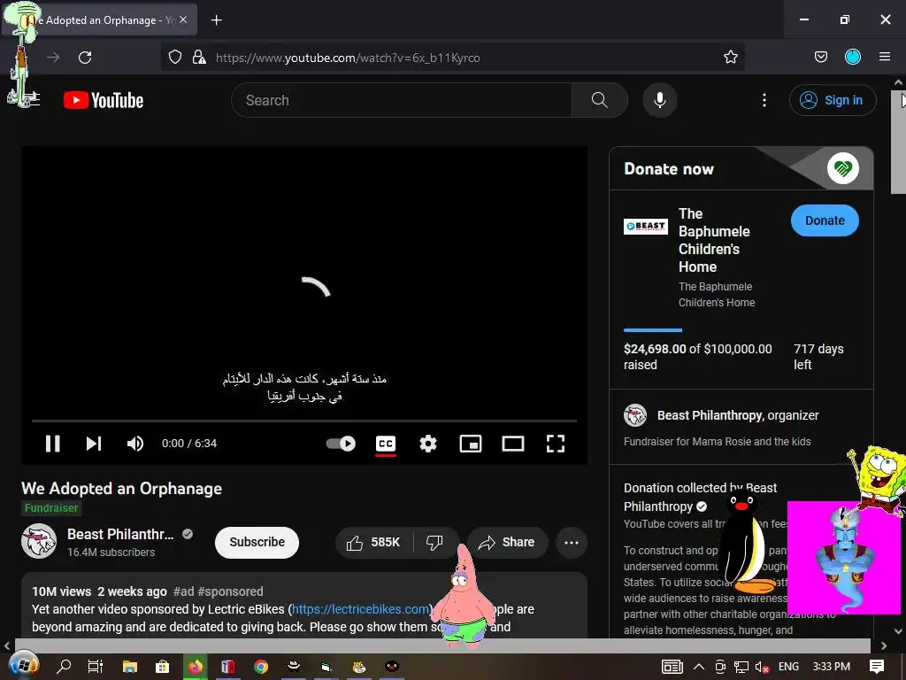The height and width of the screenshot is (680, 906).
Task: Toggle the autoplay switch
Action: (x=341, y=444)
